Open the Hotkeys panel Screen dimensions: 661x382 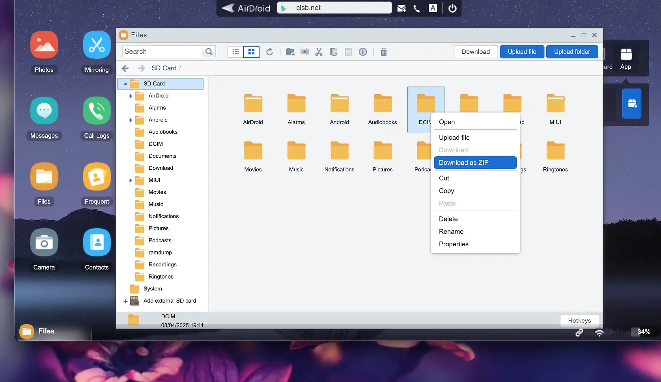coord(579,320)
